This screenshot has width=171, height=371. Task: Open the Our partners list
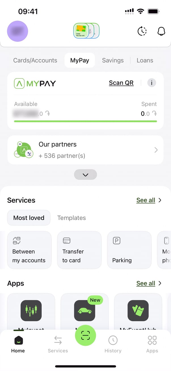click(85, 150)
